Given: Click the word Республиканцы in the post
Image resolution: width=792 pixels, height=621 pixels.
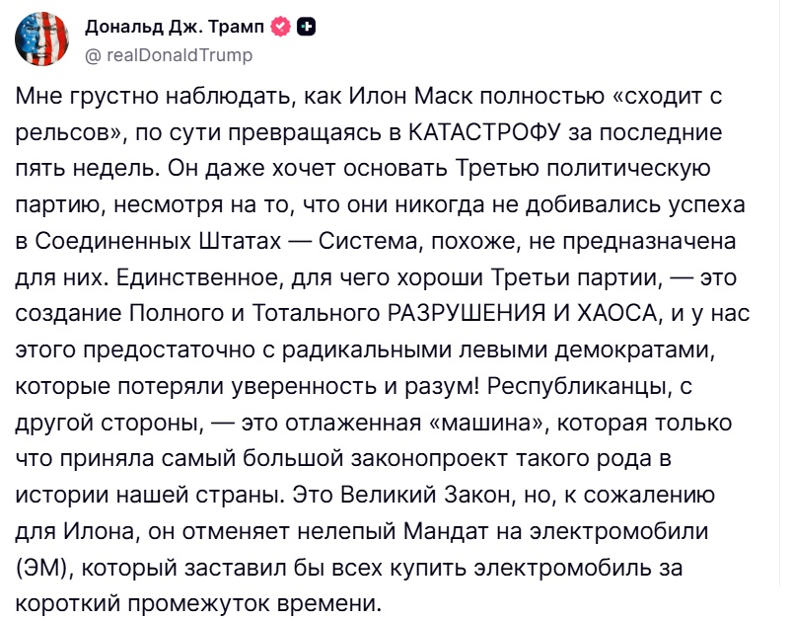Looking at the screenshot, I should 579,386.
